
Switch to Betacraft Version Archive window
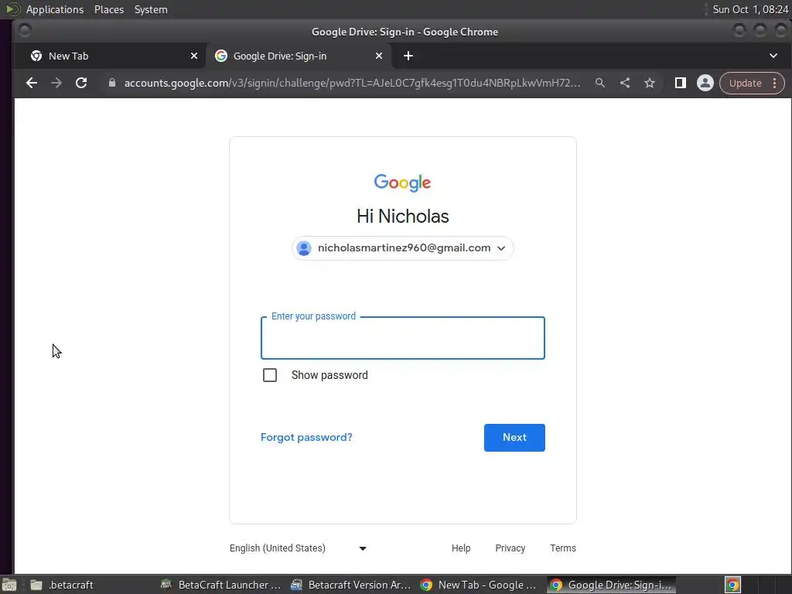pyautogui.click(x=351, y=585)
